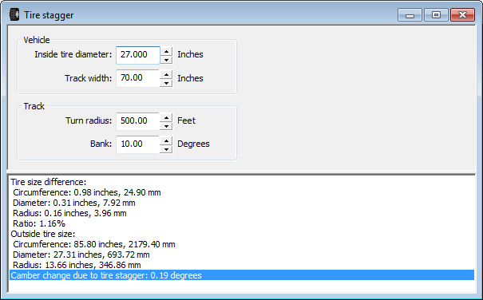Viewport: 483px width, 300px height.
Task: Select the 'Ratio: 1.16%' line
Action: tap(242, 223)
